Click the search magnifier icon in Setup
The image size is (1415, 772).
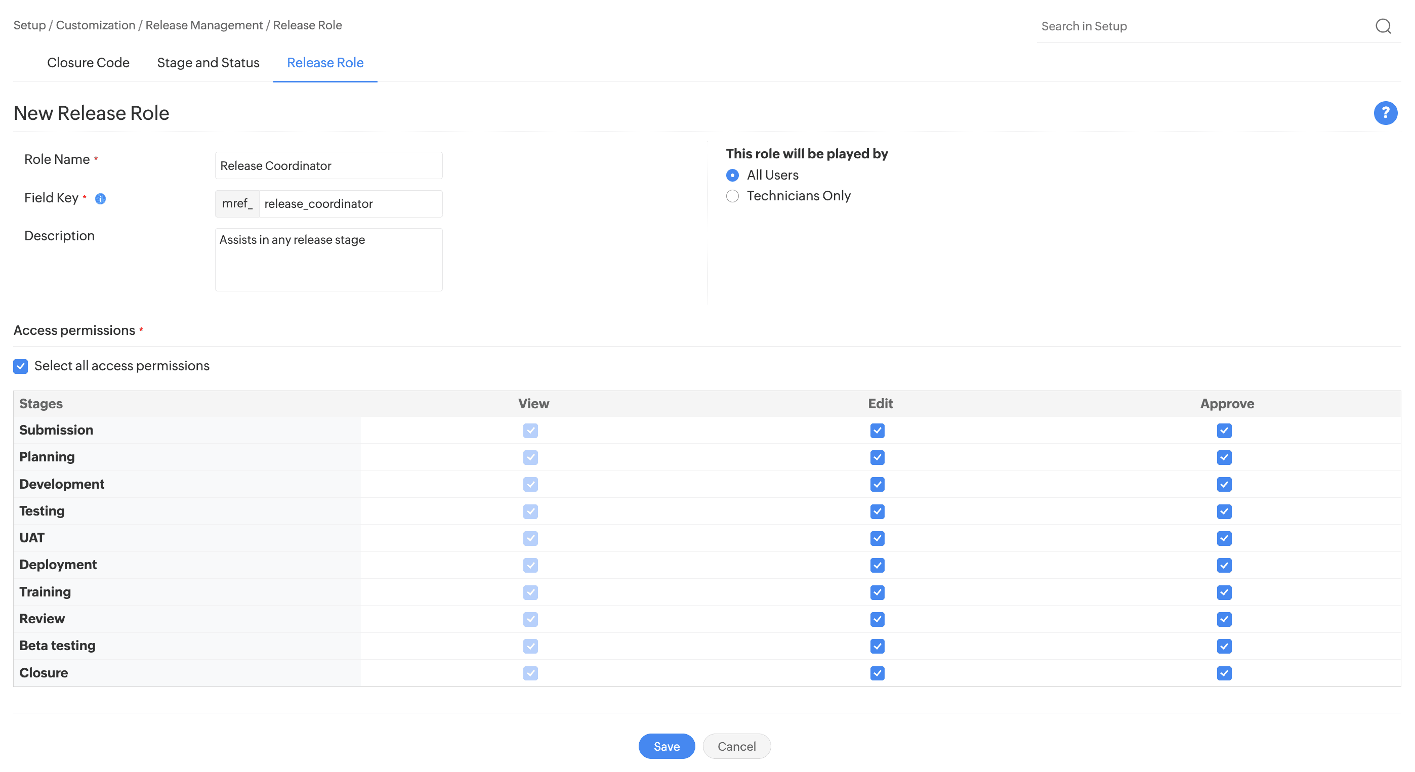1383,26
